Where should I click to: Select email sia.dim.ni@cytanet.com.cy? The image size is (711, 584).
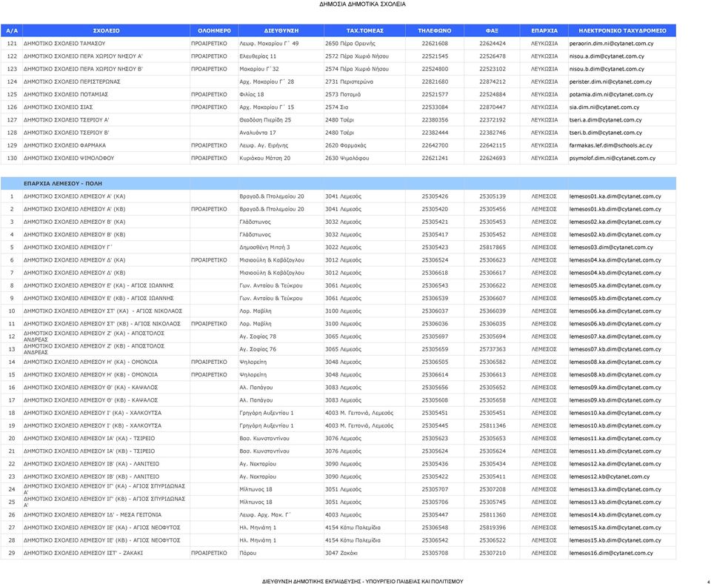click(x=604, y=107)
